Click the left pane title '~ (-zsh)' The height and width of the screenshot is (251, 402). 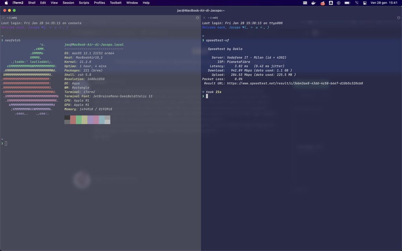(x=12, y=18)
